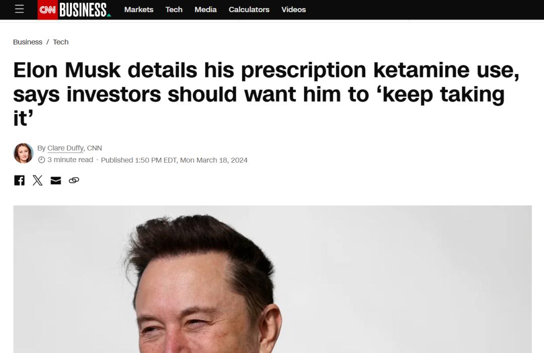This screenshot has height=353, width=544.
Task: Click the author's avatar photo
Action: click(x=23, y=153)
